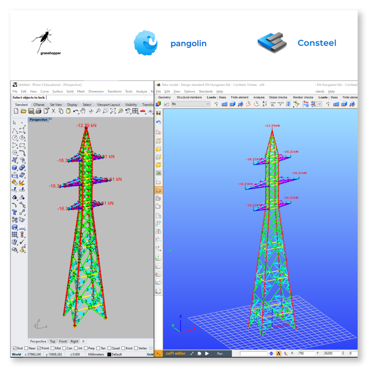Open file using Rhino folder icon

(23, 111)
